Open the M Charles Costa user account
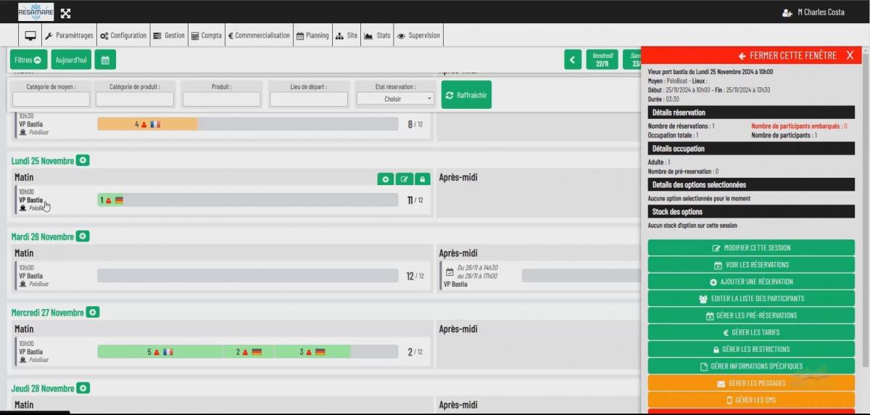Screen dimensions: 870x415 tap(813, 12)
